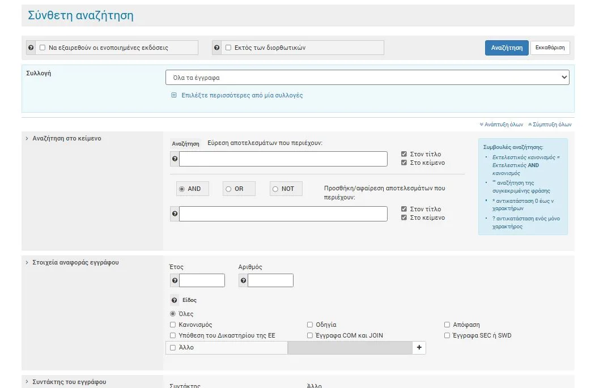Screen dimensions: 599x388
Task: Click the help icon next to Έτος field
Action: (x=175, y=281)
